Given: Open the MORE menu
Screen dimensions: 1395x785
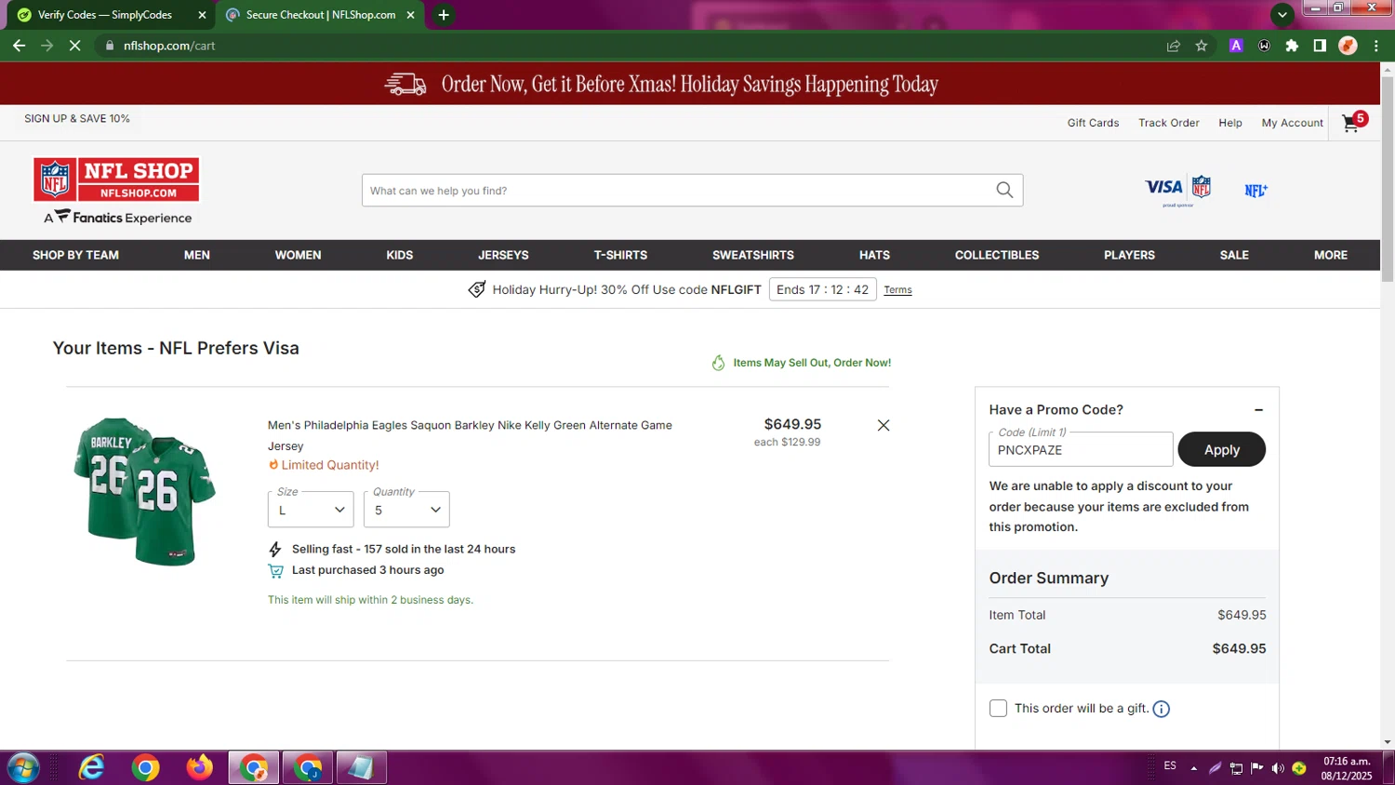Looking at the screenshot, I should coord(1331,255).
